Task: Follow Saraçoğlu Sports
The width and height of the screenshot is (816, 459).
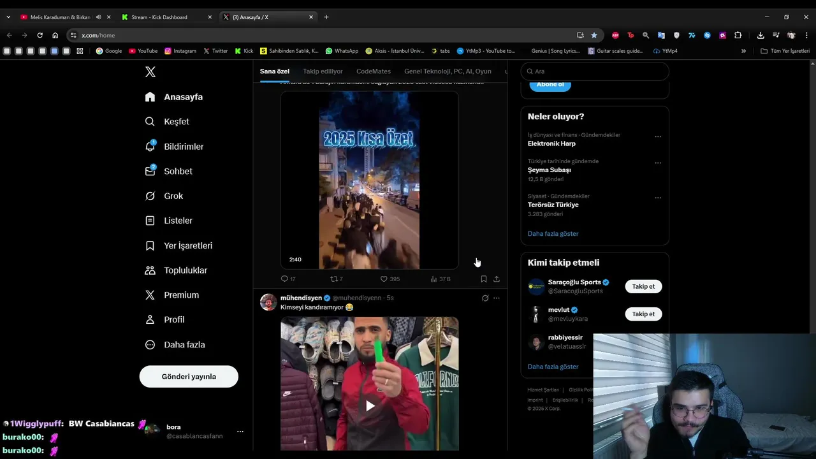Action: [643, 287]
